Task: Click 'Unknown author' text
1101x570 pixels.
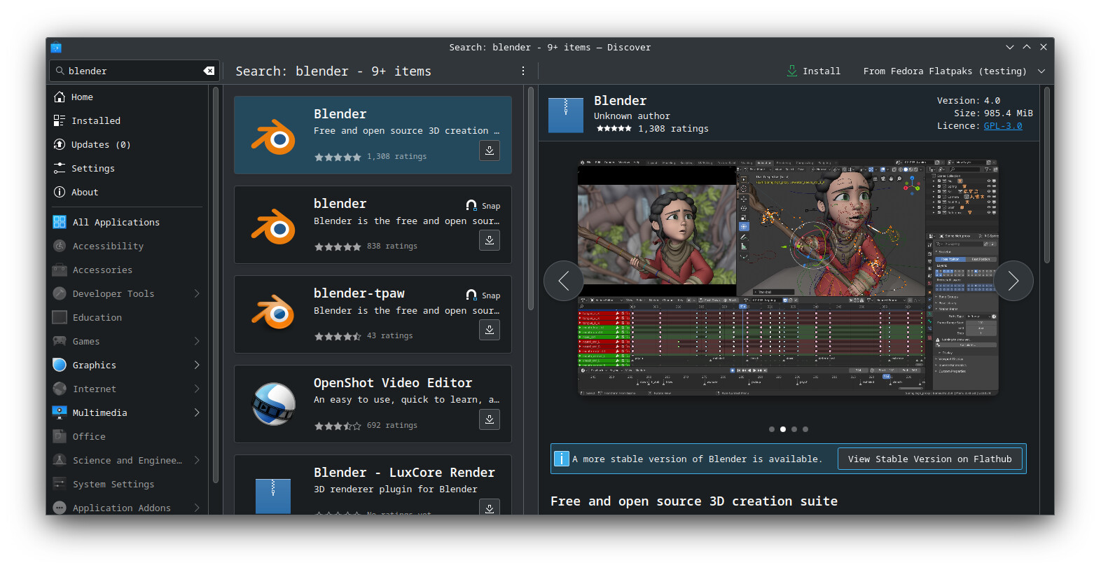Action: point(632,116)
